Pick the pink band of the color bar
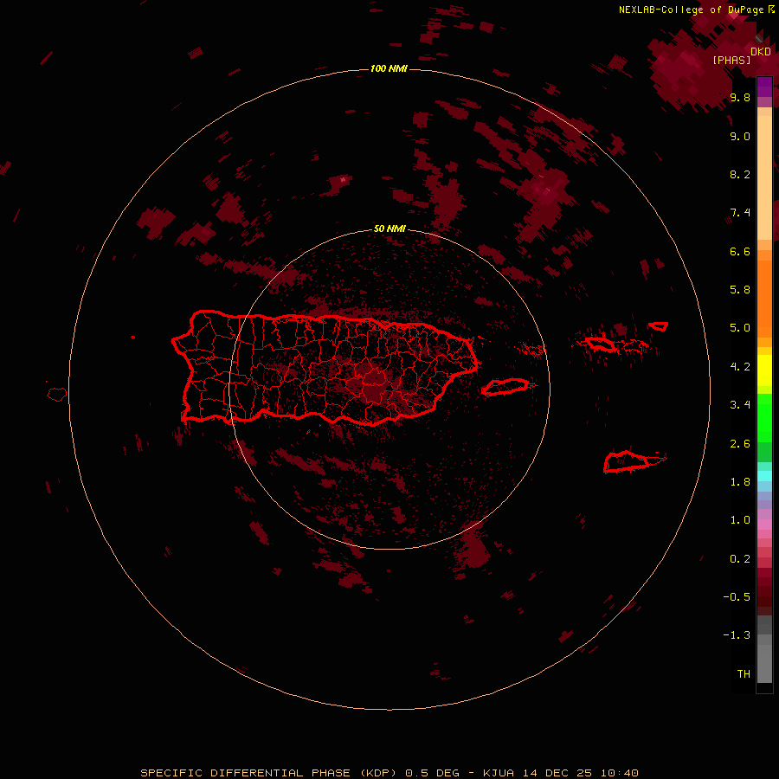 pyautogui.click(x=764, y=525)
